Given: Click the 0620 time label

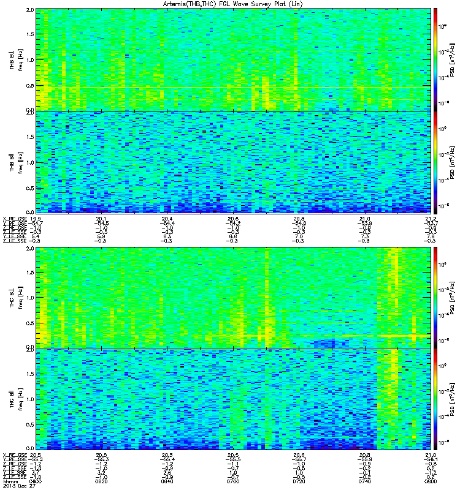Looking at the screenshot, I should [x=101, y=481].
